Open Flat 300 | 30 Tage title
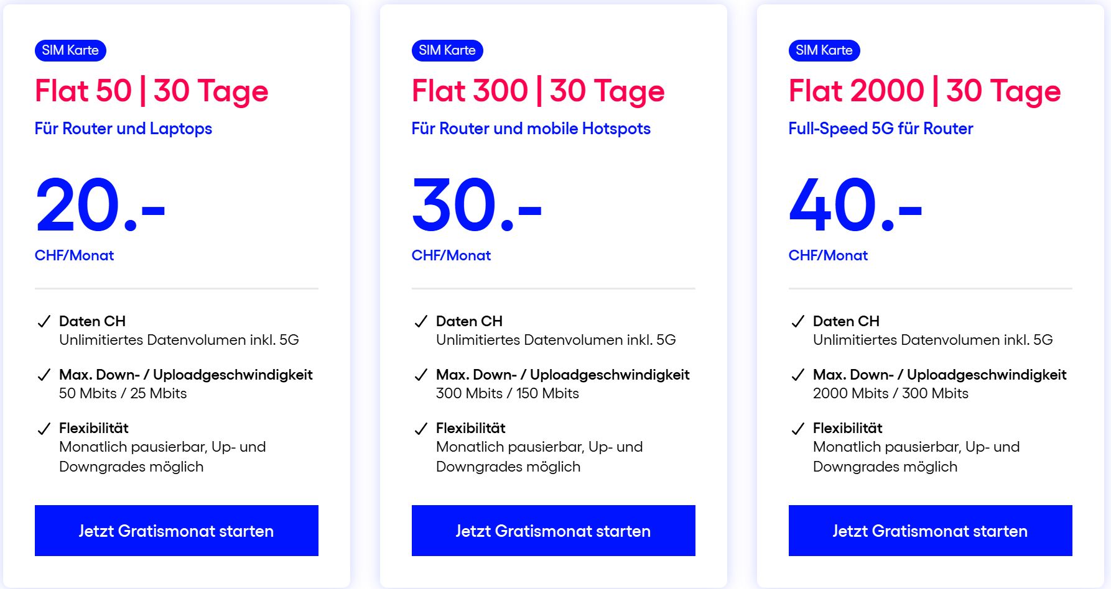Viewport: 1111px width, 589px height. tap(538, 91)
